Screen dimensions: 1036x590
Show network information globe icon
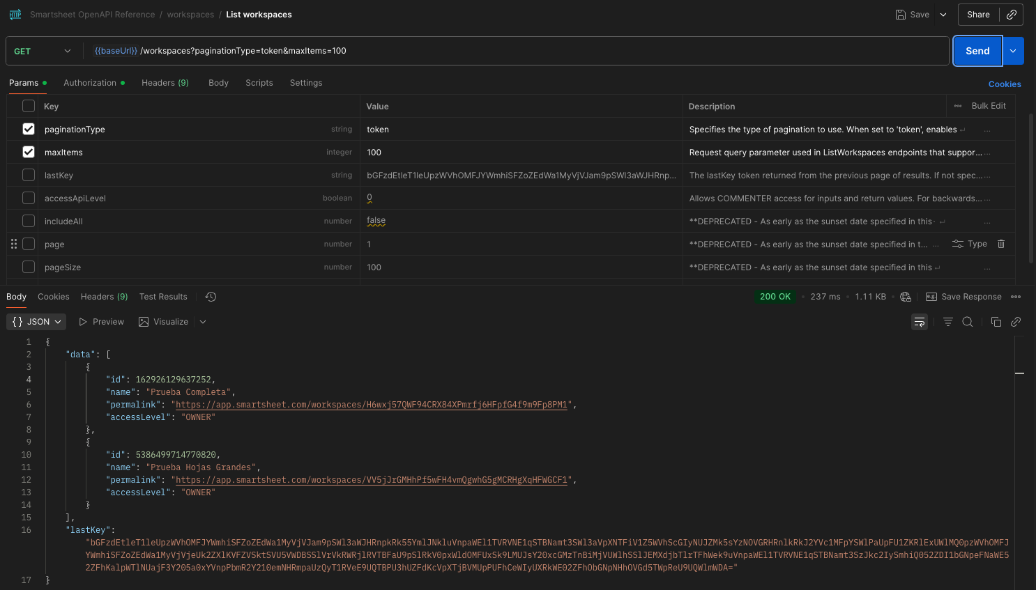click(906, 297)
